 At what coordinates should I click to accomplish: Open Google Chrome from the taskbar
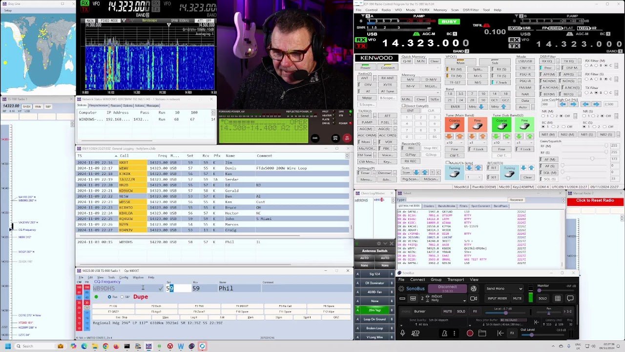105,346
